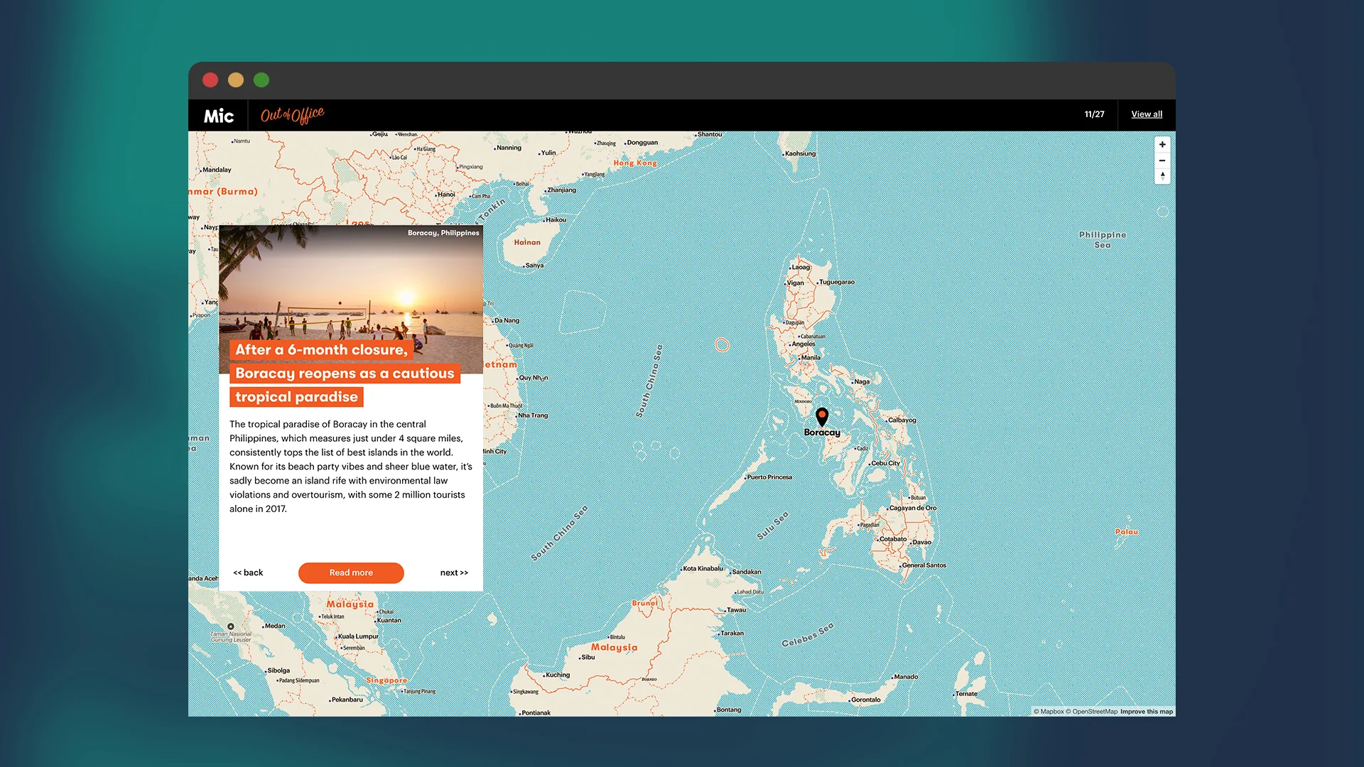Reset map bearing with compass button

click(1162, 176)
